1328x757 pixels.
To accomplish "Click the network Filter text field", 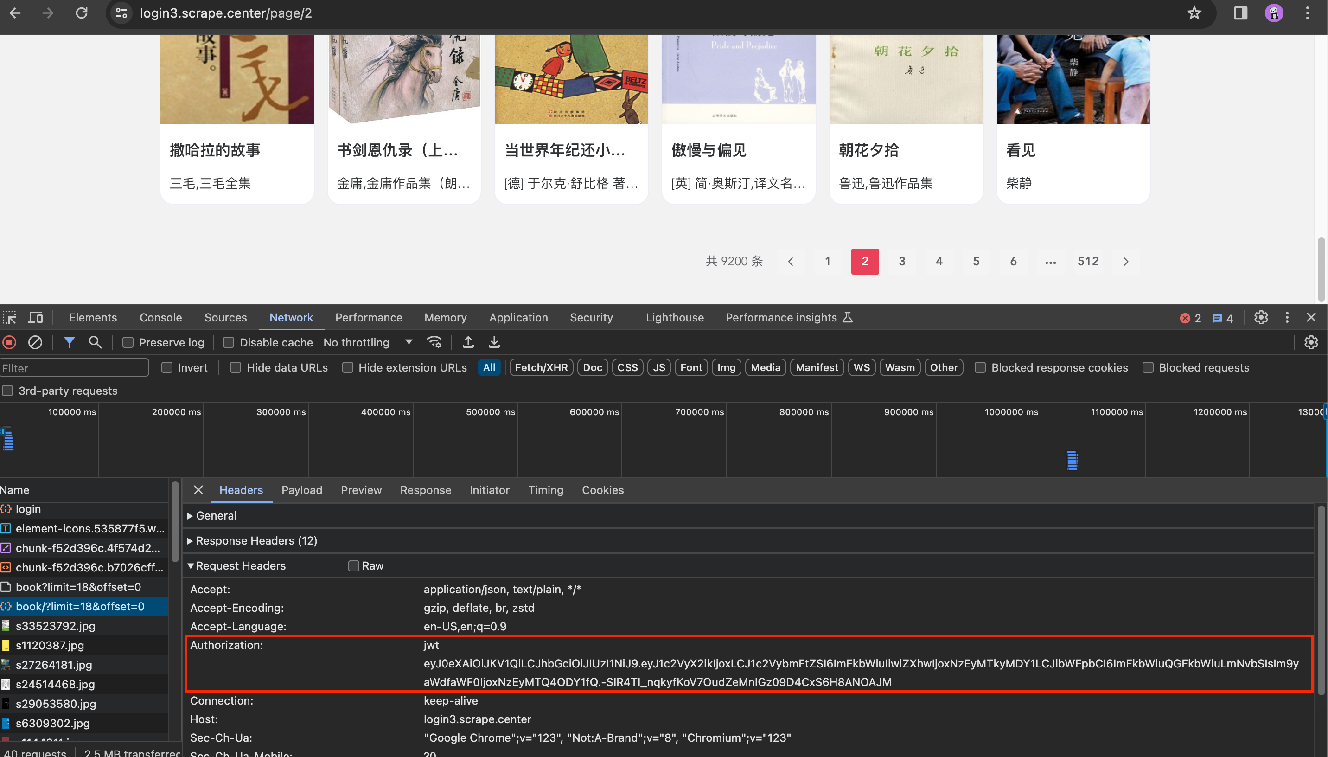I will coord(74,367).
